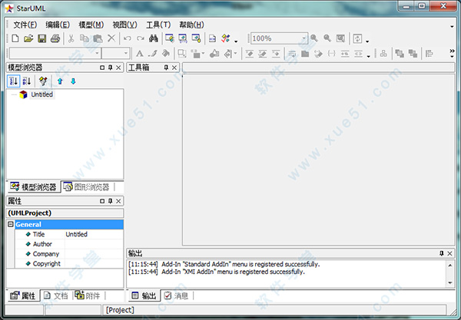Viewport: 461px width, 320px height.
Task: Open the 模型(M) menu
Action: (91, 25)
